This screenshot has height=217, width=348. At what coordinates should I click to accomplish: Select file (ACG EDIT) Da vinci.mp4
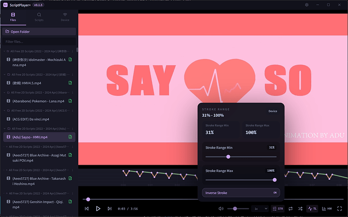39,119
